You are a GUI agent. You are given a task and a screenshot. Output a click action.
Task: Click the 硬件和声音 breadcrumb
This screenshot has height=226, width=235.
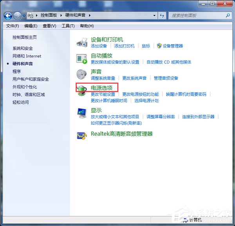(x=75, y=15)
